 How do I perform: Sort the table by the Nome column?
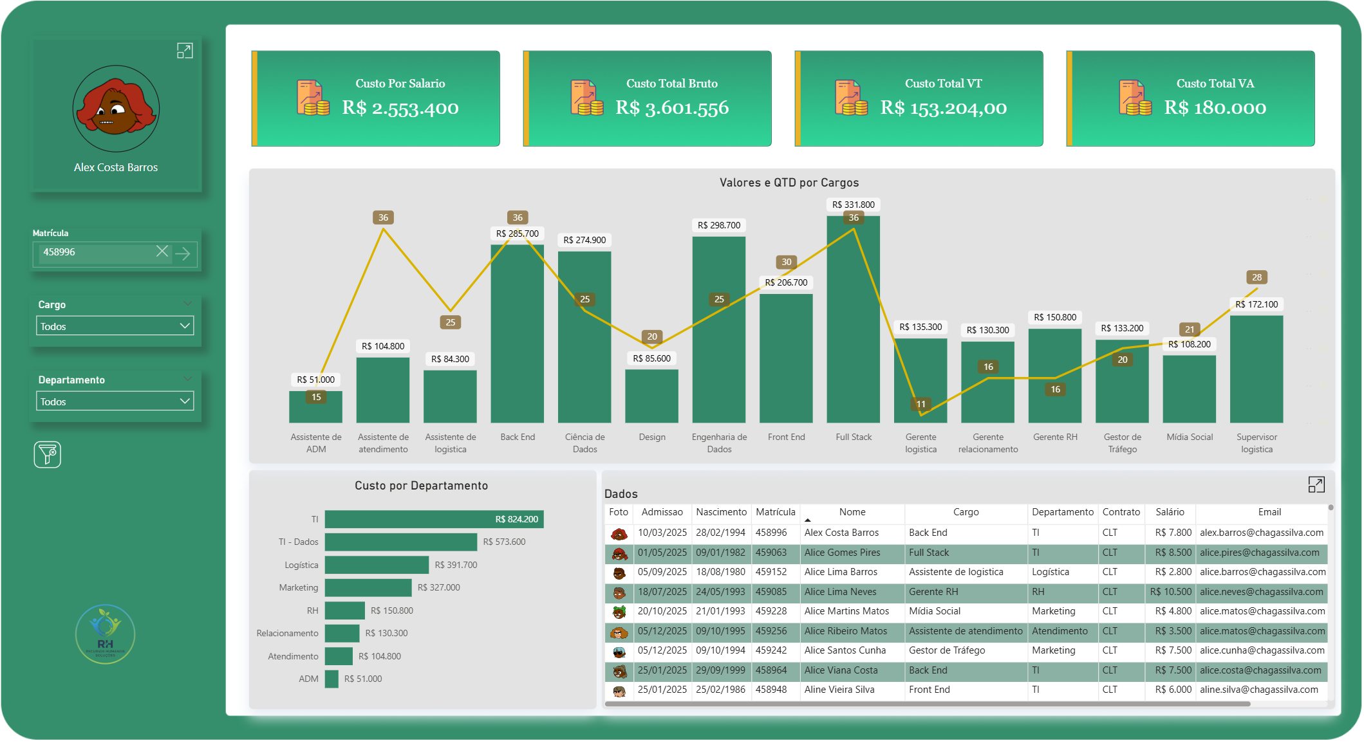click(852, 512)
